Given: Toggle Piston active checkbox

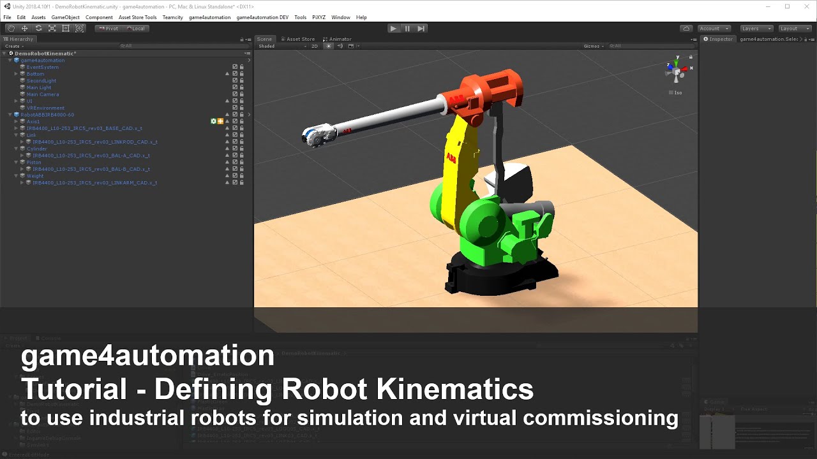Looking at the screenshot, I should pos(235,162).
